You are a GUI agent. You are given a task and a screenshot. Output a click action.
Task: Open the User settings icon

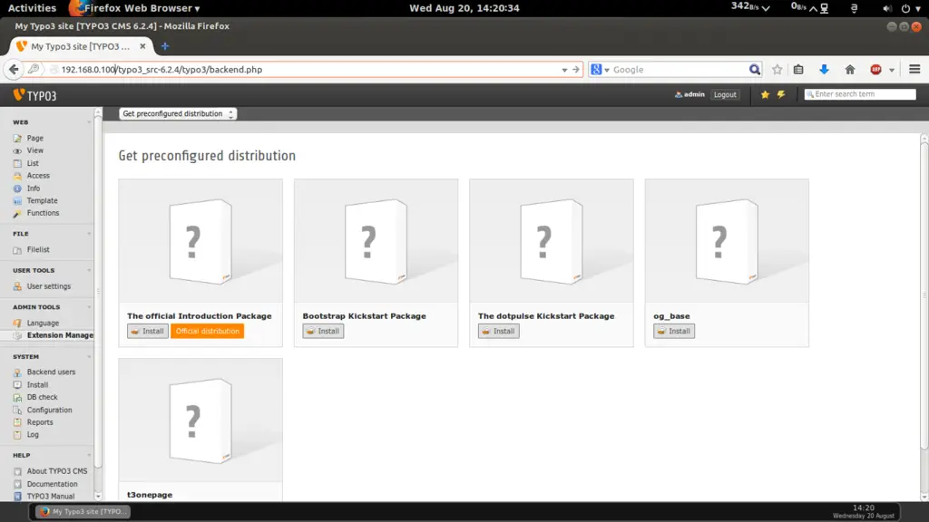pyautogui.click(x=18, y=286)
